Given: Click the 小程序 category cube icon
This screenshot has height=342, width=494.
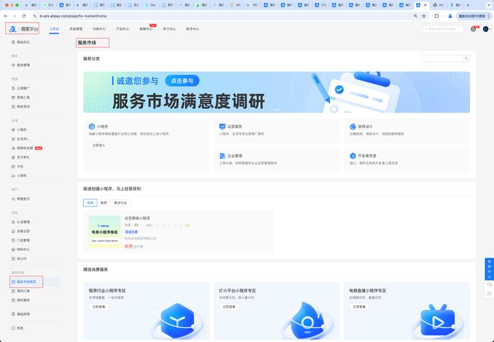Looking at the screenshot, I should [x=92, y=127].
